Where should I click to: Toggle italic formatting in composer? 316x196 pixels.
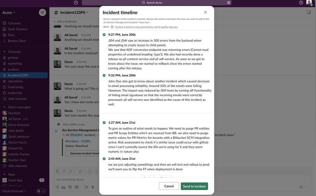[x=64, y=171]
